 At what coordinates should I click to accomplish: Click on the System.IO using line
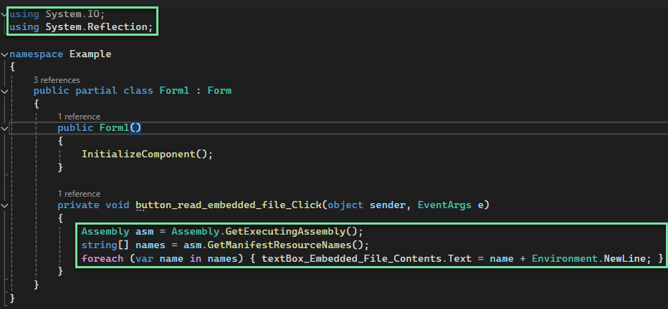(57, 14)
